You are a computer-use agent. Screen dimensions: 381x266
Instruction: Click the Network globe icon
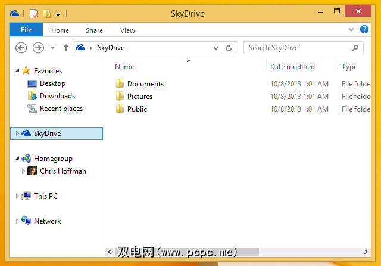coord(26,221)
